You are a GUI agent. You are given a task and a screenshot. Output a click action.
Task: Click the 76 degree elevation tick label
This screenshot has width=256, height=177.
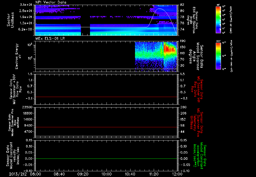tap(182, 23)
